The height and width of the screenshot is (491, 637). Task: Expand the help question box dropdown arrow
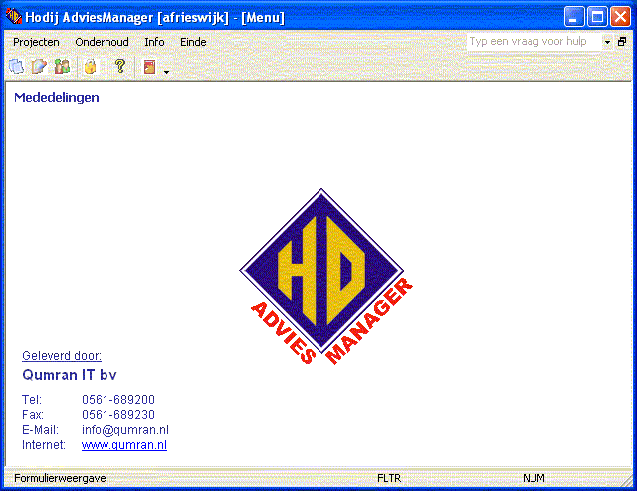pyautogui.click(x=607, y=42)
